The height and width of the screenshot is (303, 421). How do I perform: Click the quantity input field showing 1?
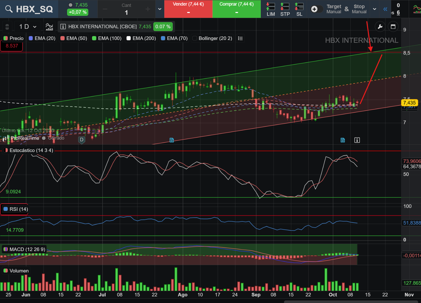(126, 12)
